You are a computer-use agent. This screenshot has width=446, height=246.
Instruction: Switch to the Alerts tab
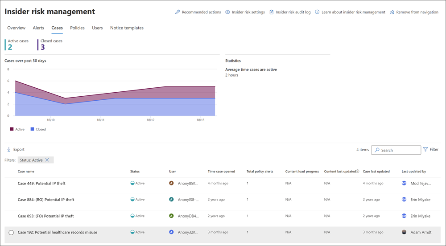38,28
